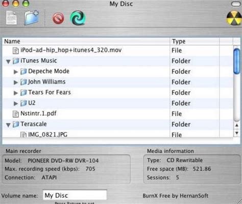Image resolution: width=242 pixels, height=204 pixels.
Task: Collapse the Terascale folder
Action: click(8, 125)
